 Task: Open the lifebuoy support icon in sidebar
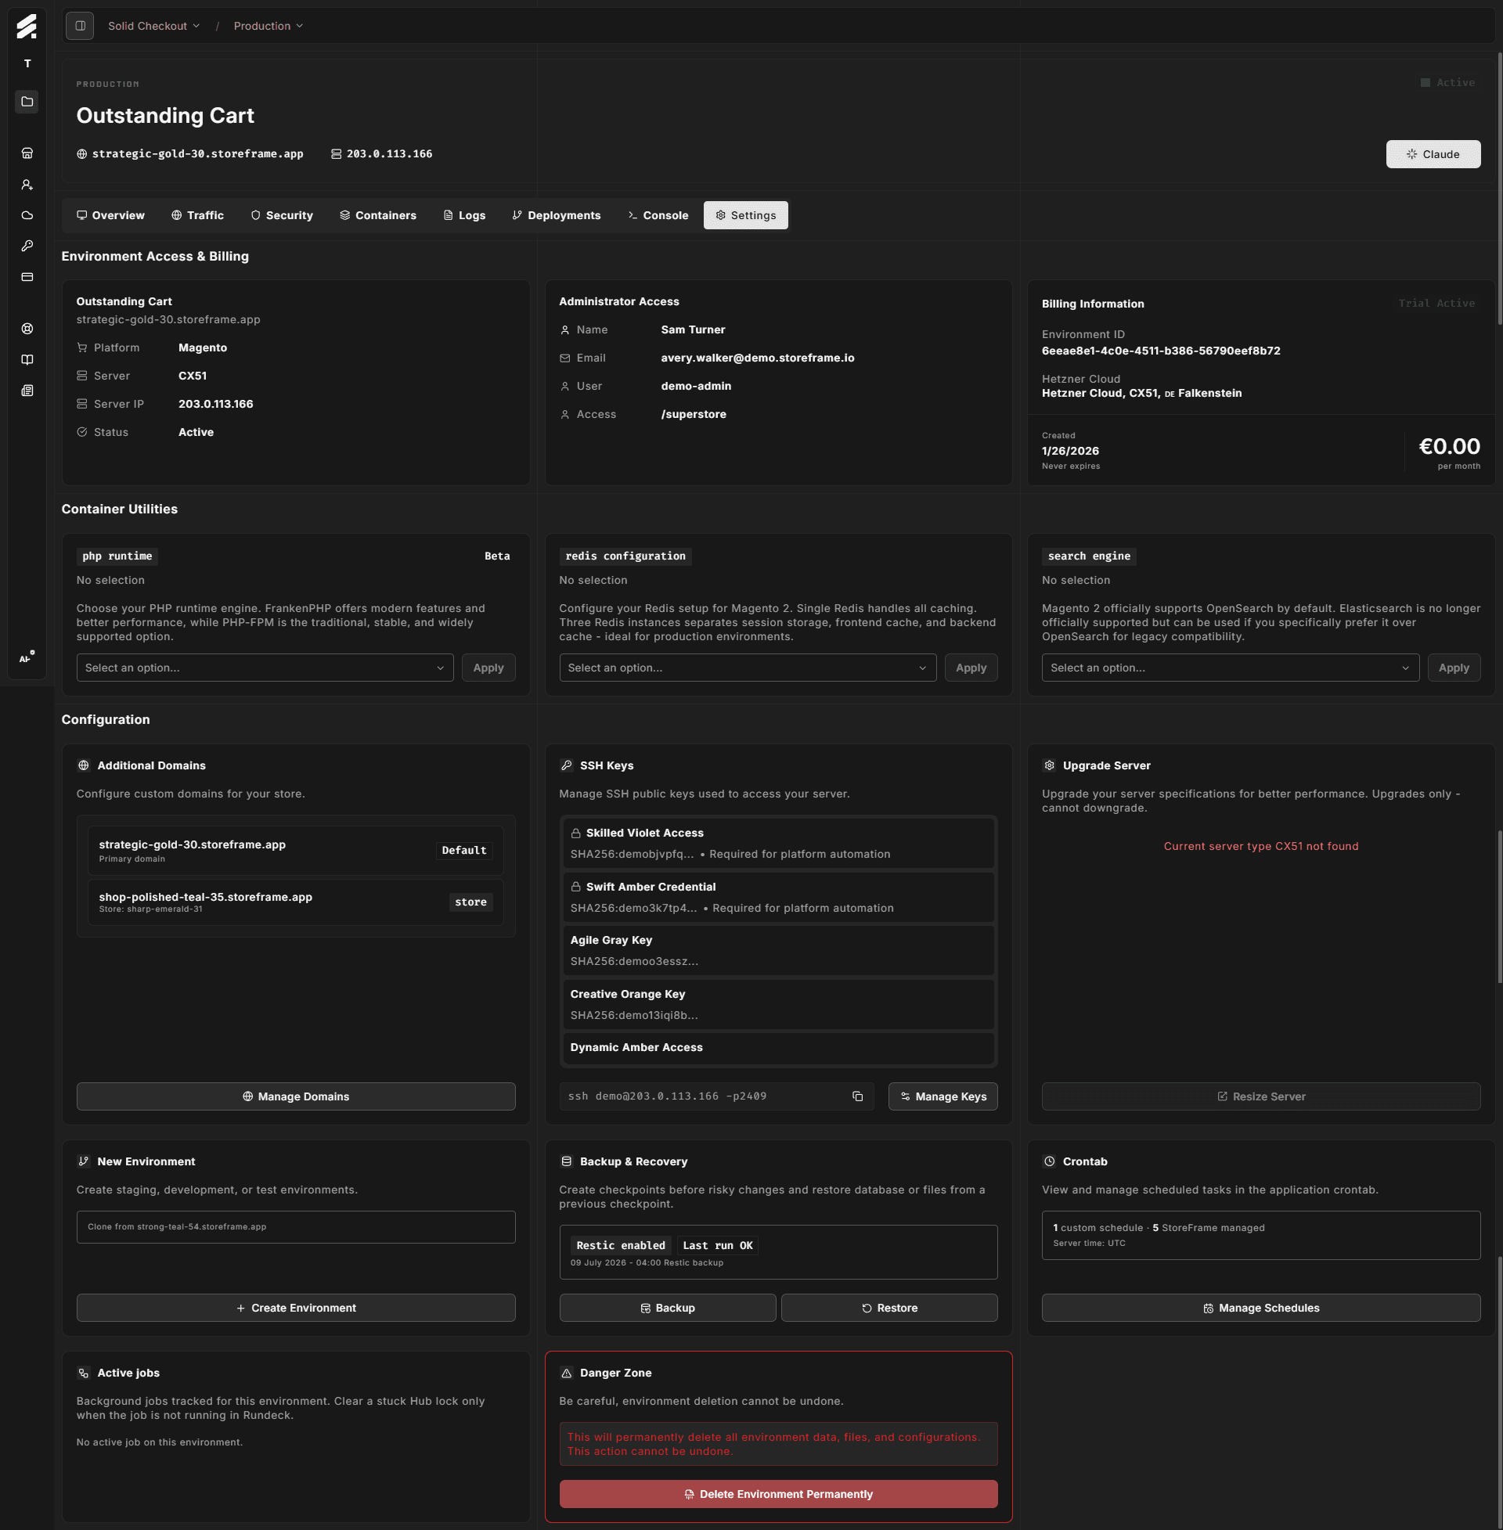click(27, 329)
